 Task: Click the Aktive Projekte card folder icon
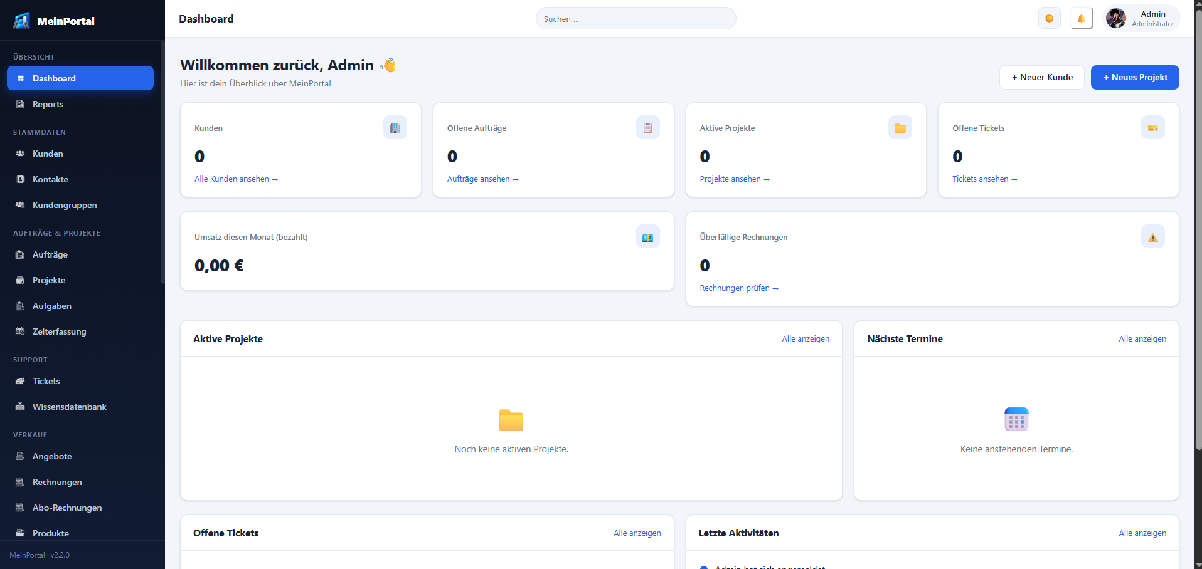pos(900,128)
